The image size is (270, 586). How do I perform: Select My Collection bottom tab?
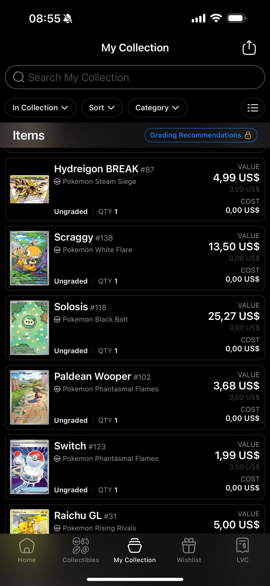(135, 550)
